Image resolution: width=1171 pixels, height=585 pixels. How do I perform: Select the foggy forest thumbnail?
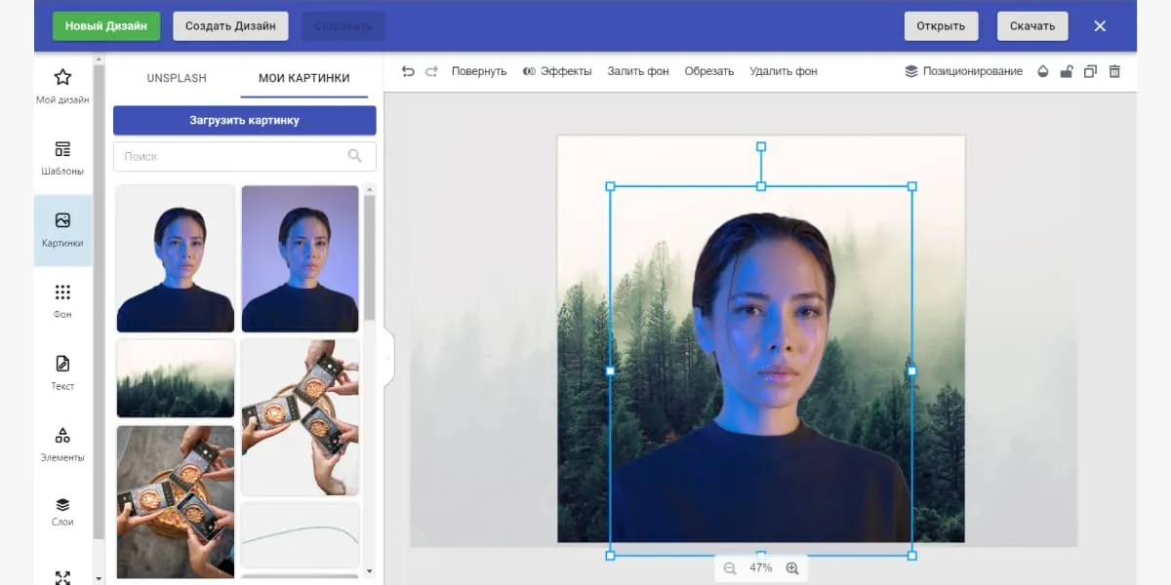click(176, 379)
